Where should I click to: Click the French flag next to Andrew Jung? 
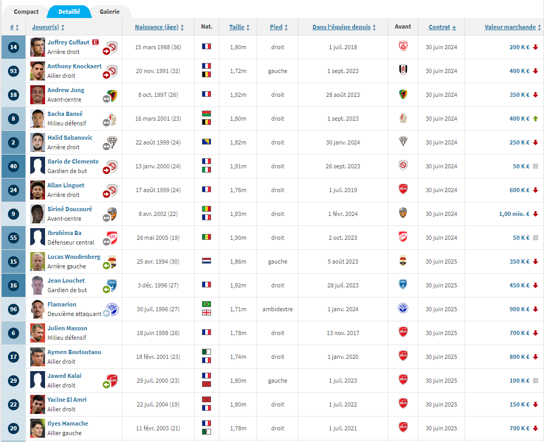coord(206,94)
